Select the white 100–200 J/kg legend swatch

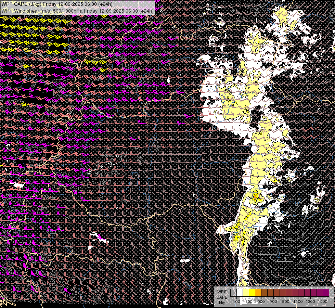(x=240, y=293)
